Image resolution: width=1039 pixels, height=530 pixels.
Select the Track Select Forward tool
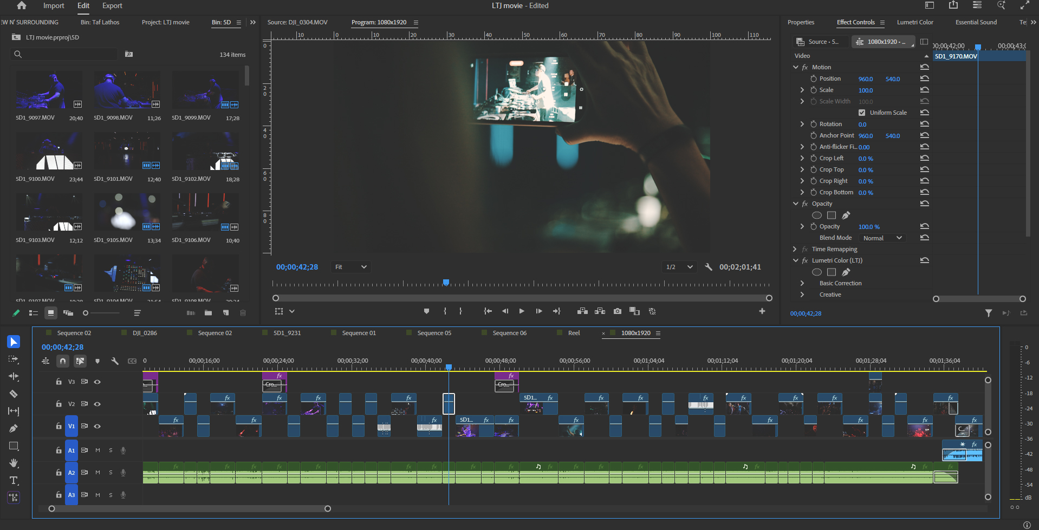point(14,359)
